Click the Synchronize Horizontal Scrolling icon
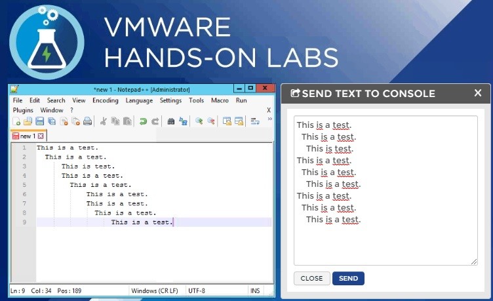The width and height of the screenshot is (493, 301). tap(239, 121)
